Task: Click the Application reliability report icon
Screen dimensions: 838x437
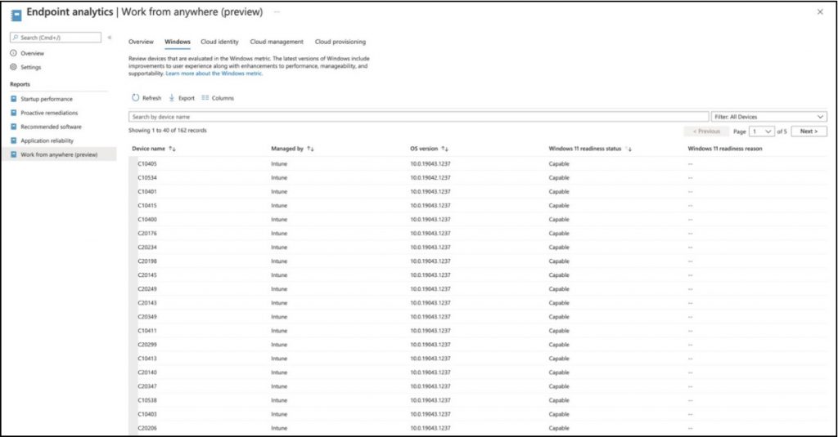Action: [14, 140]
